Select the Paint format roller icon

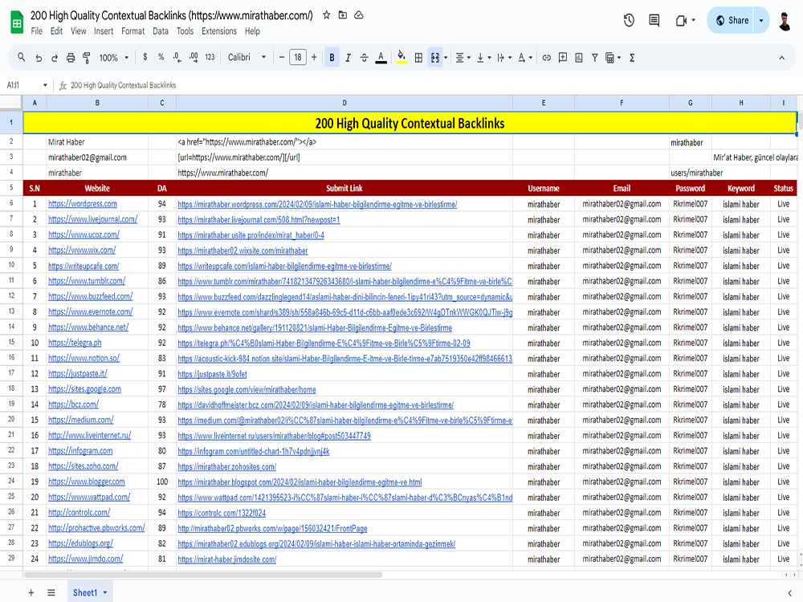click(87, 58)
